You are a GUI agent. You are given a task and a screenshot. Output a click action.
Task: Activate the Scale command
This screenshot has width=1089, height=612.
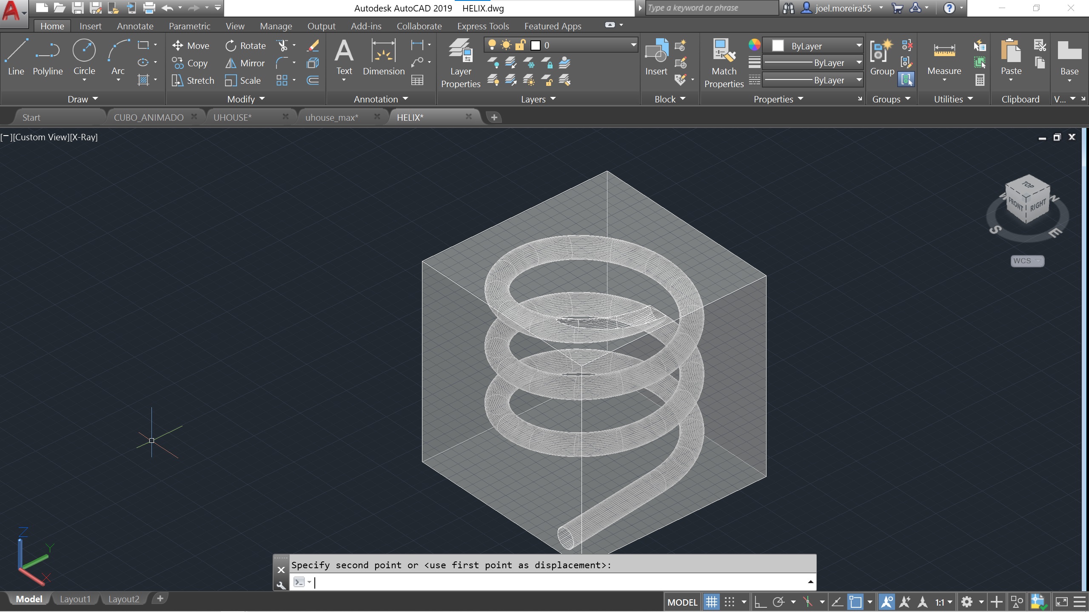243,80
